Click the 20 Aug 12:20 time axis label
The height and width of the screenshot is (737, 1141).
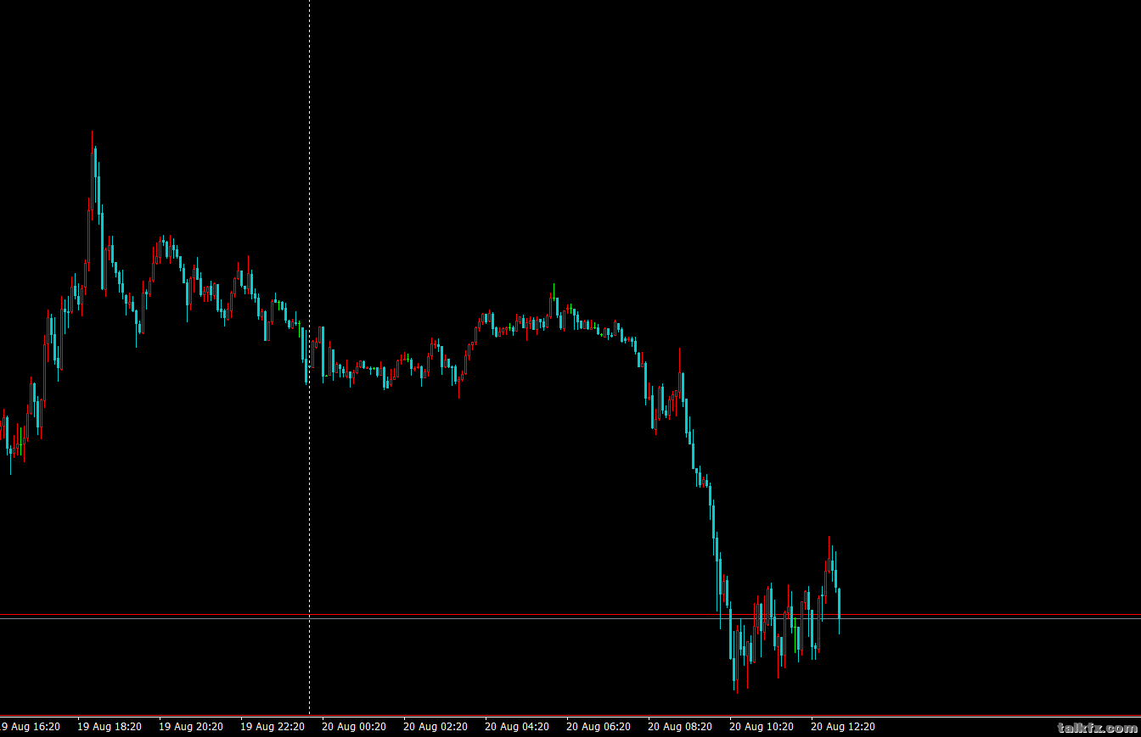click(843, 727)
